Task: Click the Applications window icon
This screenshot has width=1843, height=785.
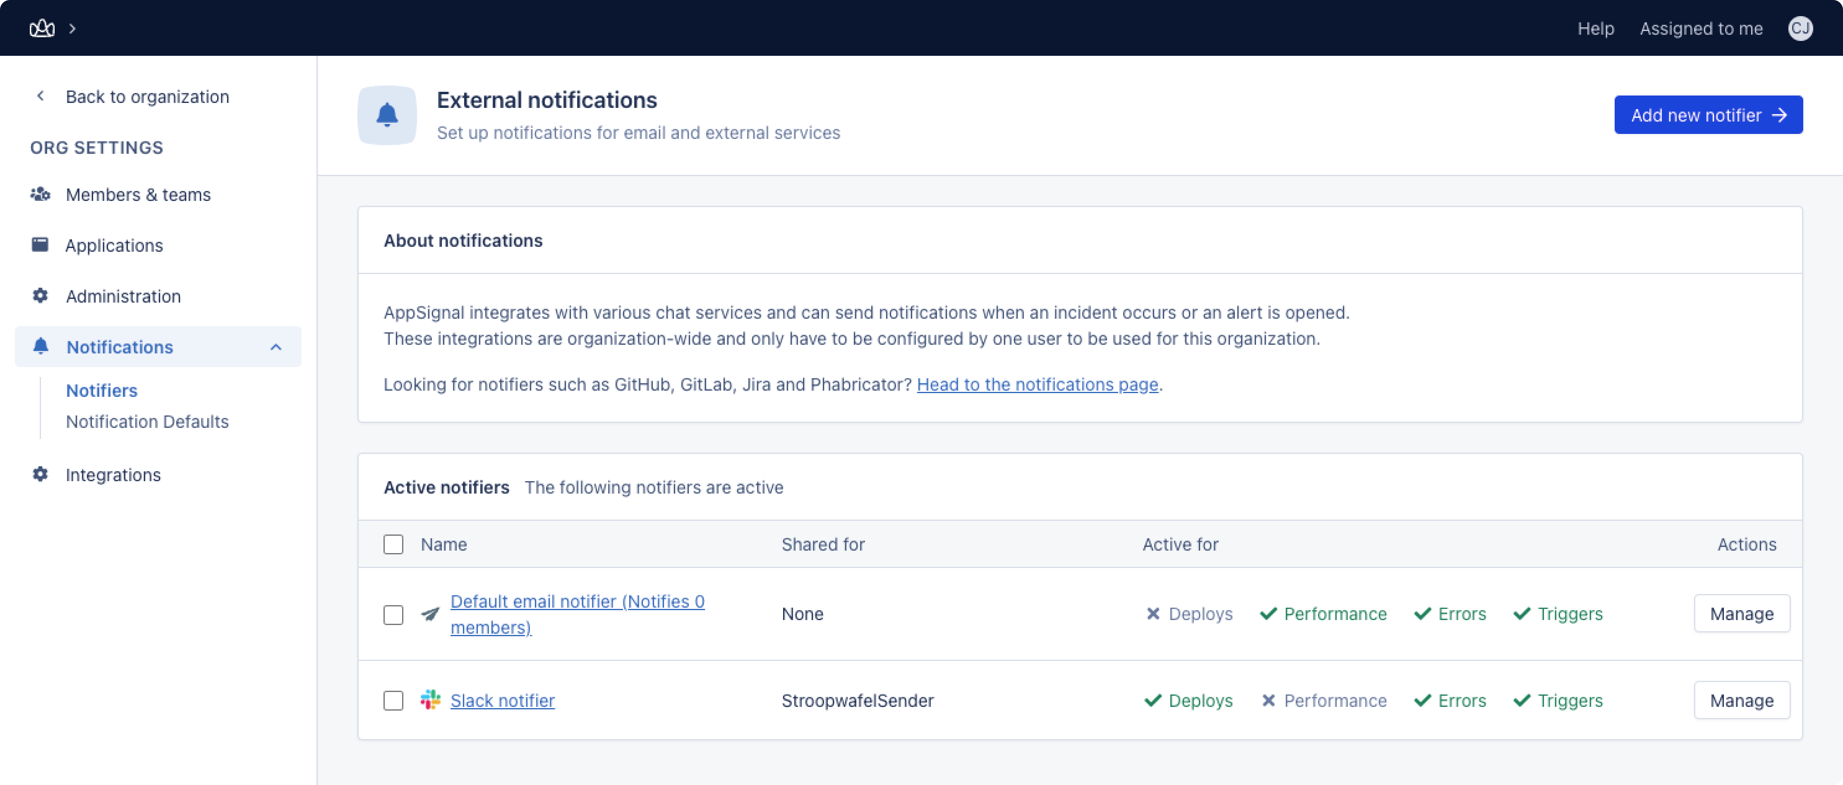Action: click(40, 244)
